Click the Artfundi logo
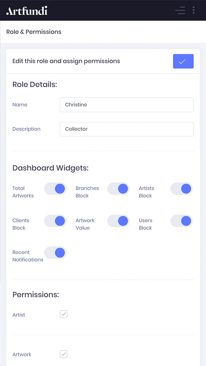Image resolution: width=206 pixels, height=366 pixels. click(x=27, y=11)
